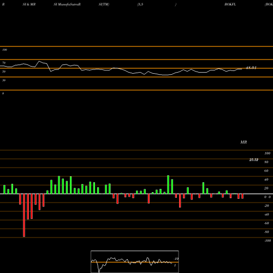Click the 70 level label on RSI axis
Image resolution: width=273 pixels, height=273 pixels.
click(x=4, y=63)
